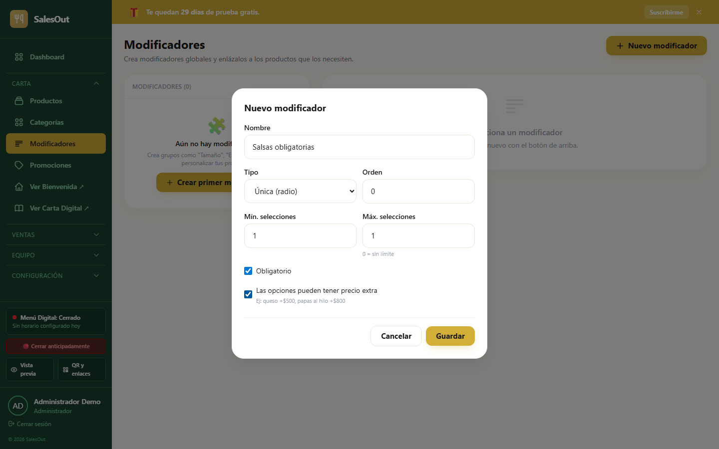Click the Máx. selecciones input field
This screenshot has width=719, height=449.
418,235
